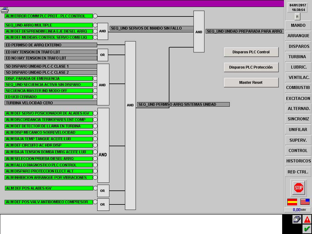Click the 0,00 MW power readout
This screenshot has height=234, width=312.
[x=298, y=210]
